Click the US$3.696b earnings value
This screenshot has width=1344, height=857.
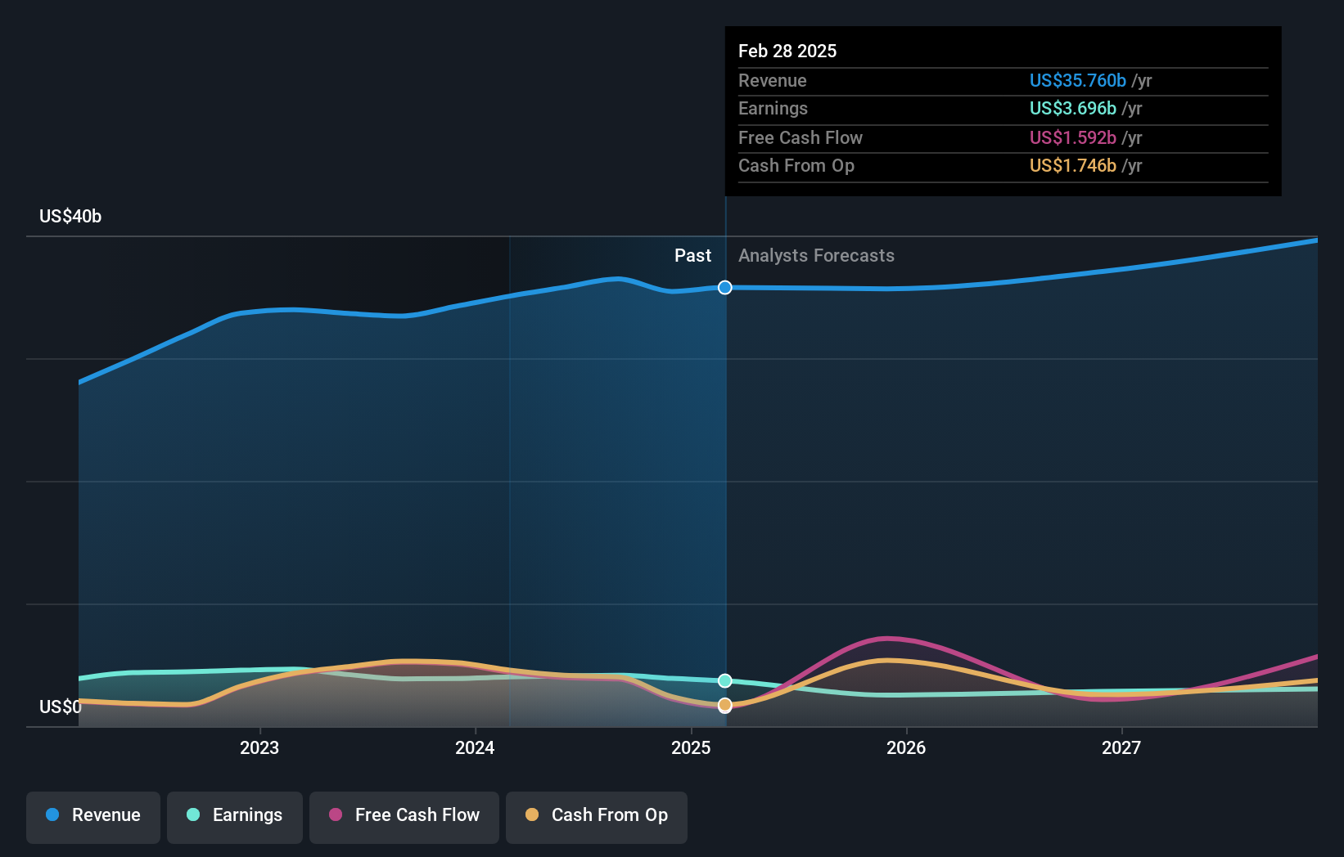pyautogui.click(x=1073, y=108)
